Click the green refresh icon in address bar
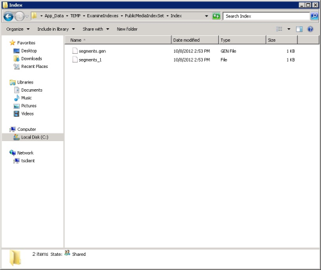This screenshot has height=270, width=321. [216, 16]
